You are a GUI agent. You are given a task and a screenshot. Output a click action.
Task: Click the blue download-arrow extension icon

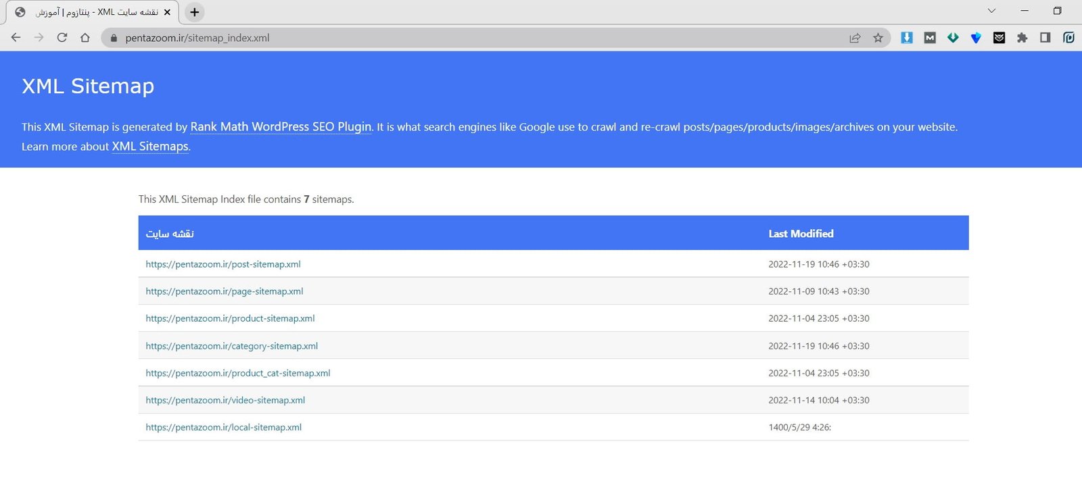click(x=907, y=38)
